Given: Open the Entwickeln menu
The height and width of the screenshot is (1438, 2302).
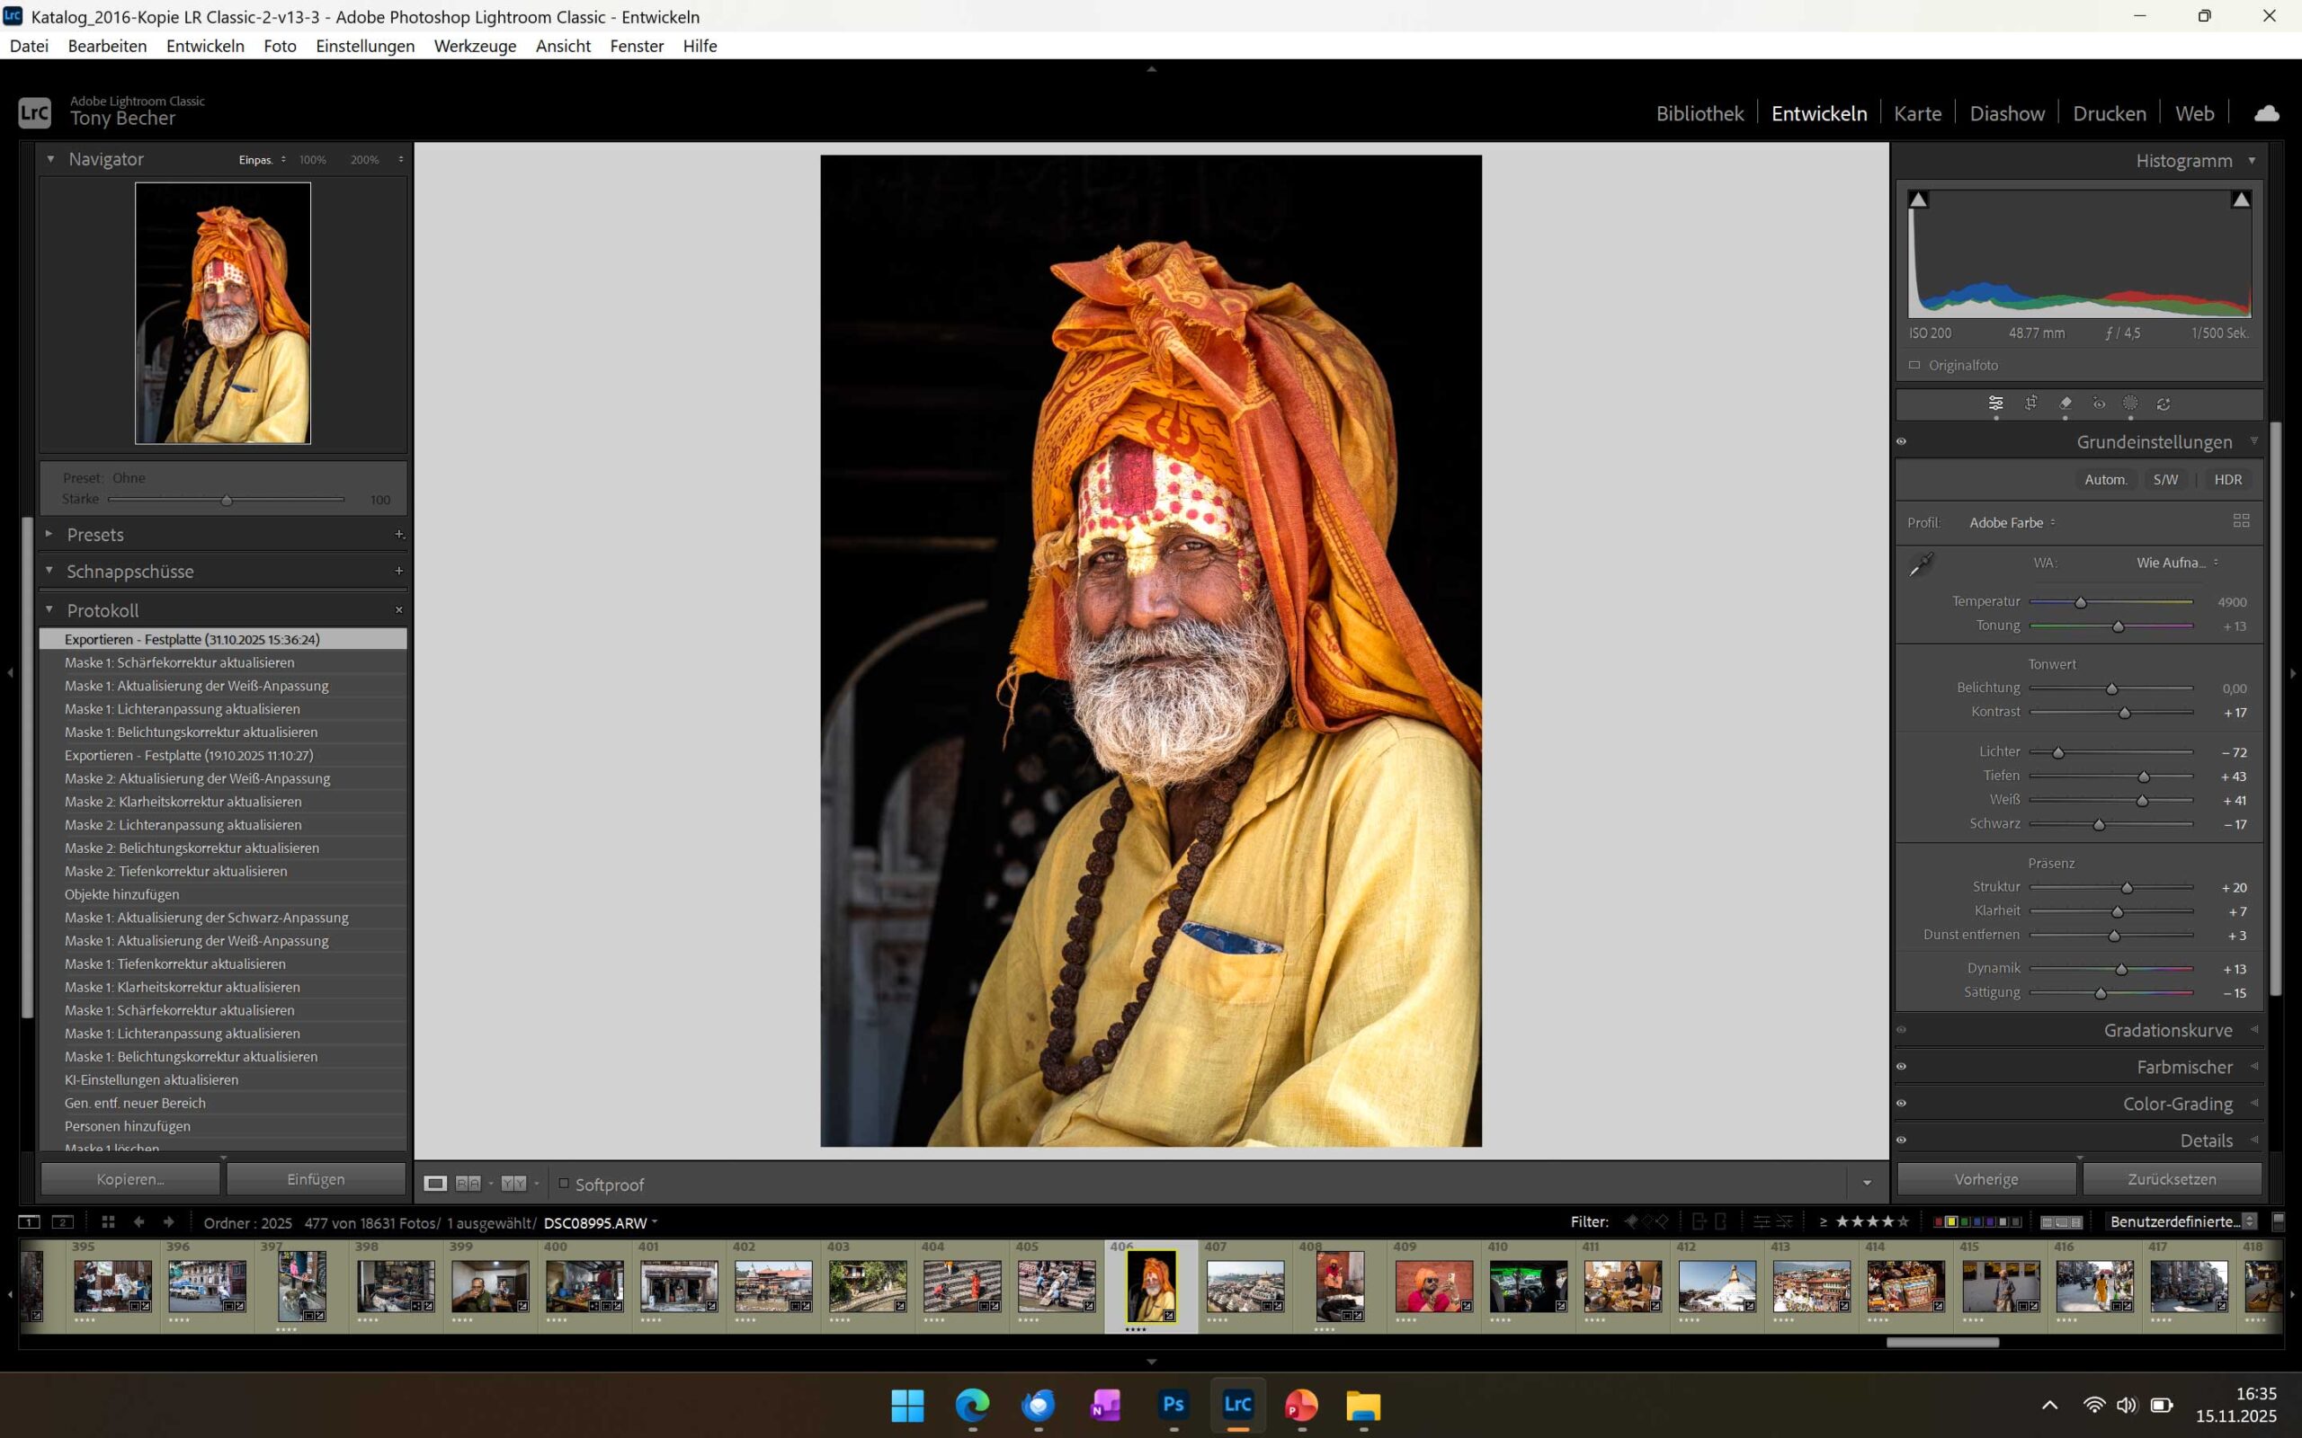Looking at the screenshot, I should coord(204,46).
